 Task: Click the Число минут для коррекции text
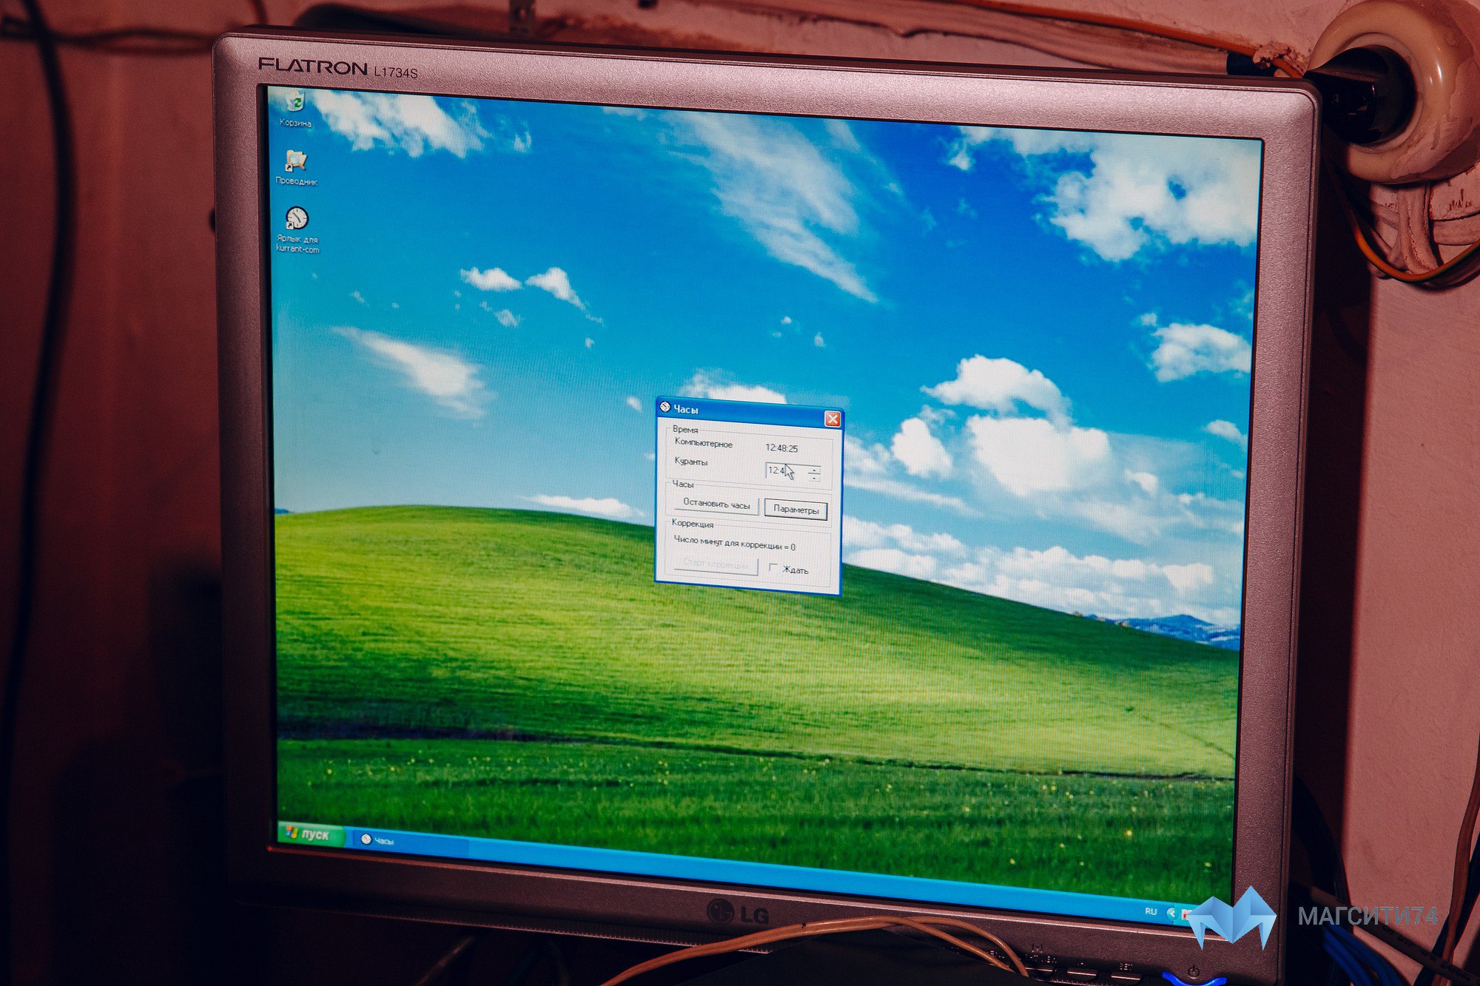(x=734, y=543)
